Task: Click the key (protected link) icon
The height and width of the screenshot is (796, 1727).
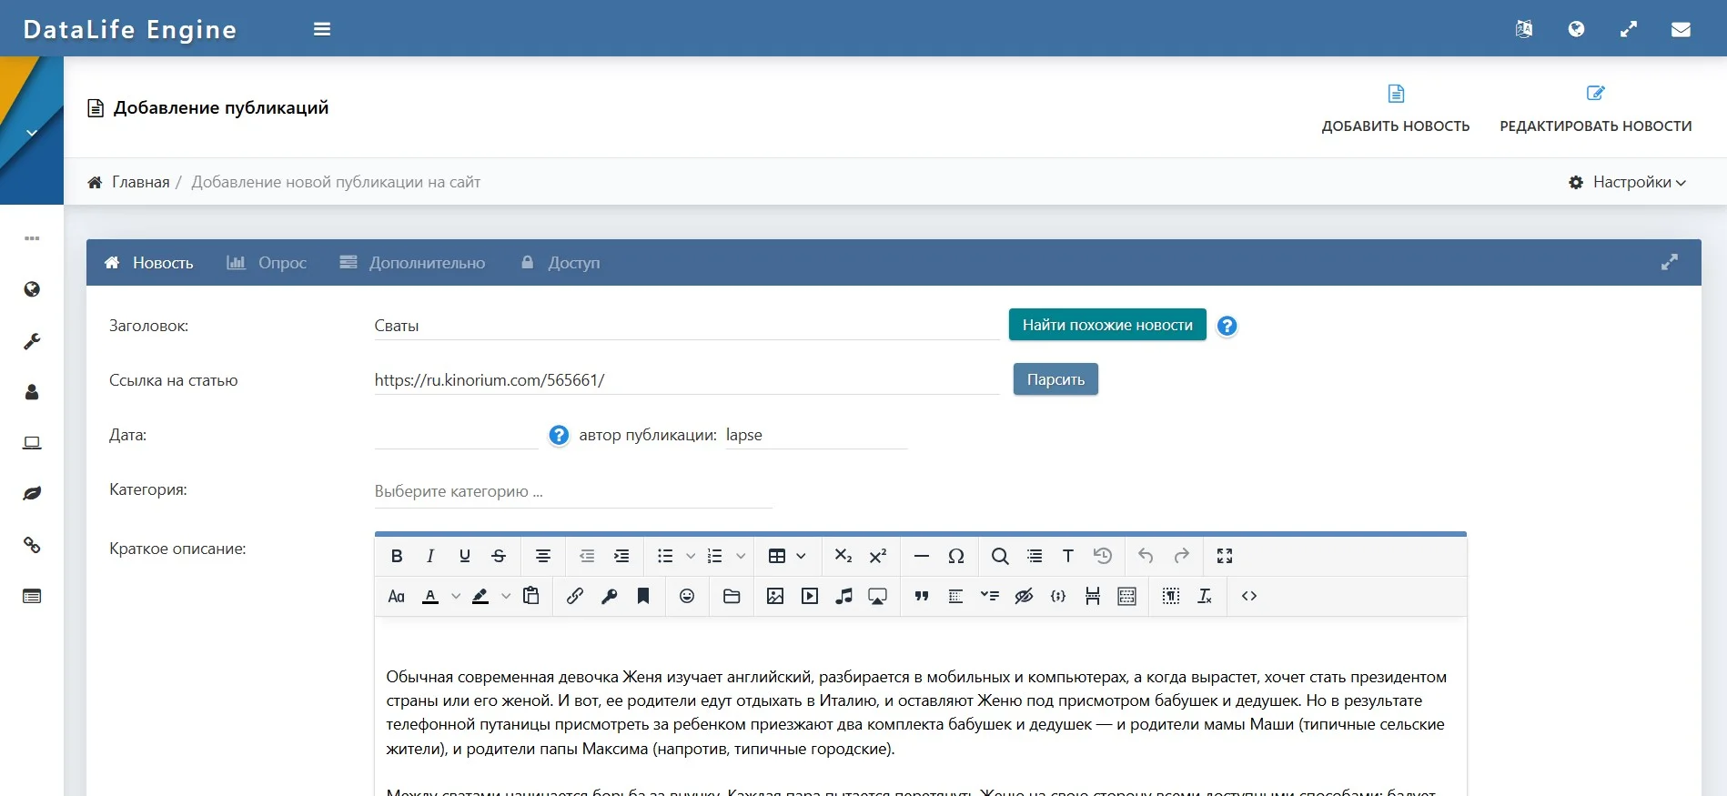Action: coord(610,596)
